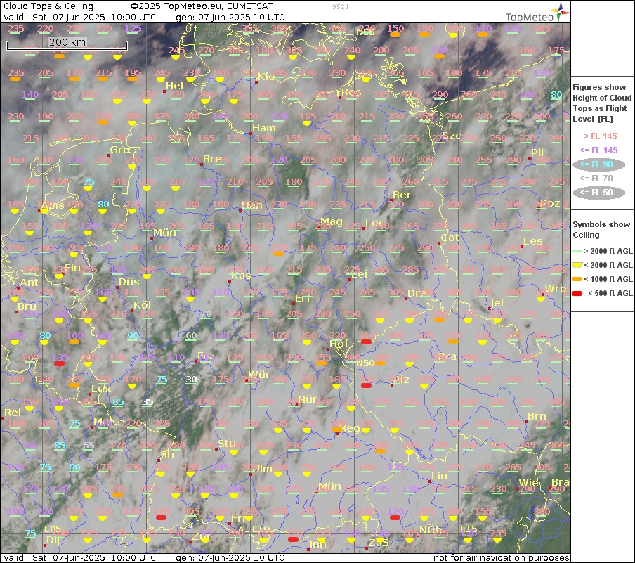Click the 'Kas' Kassel map label

point(241,276)
